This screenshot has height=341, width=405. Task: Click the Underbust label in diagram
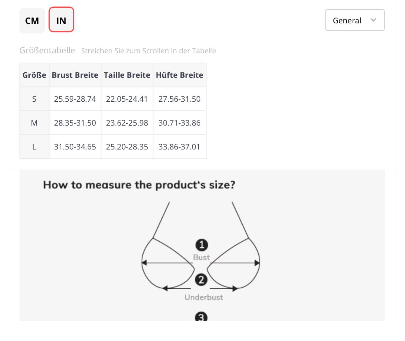(x=204, y=297)
